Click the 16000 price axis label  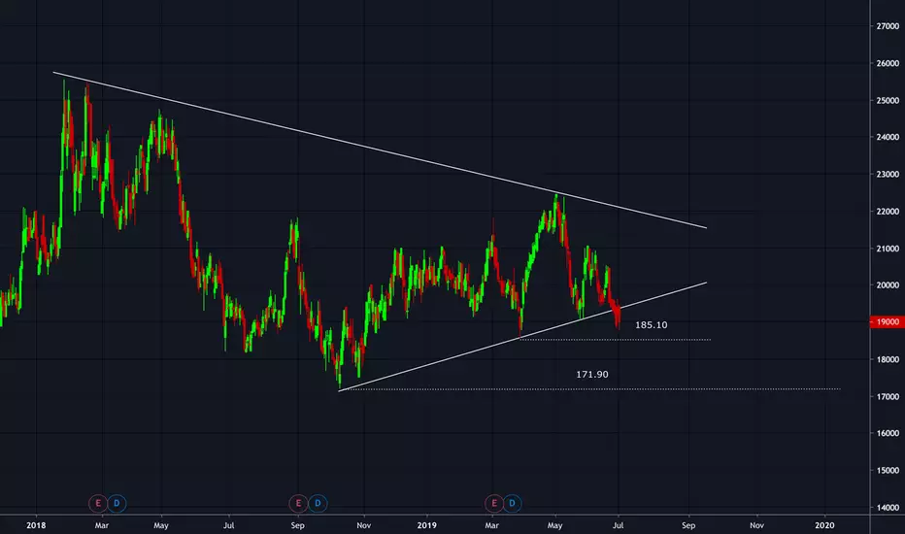(888, 434)
